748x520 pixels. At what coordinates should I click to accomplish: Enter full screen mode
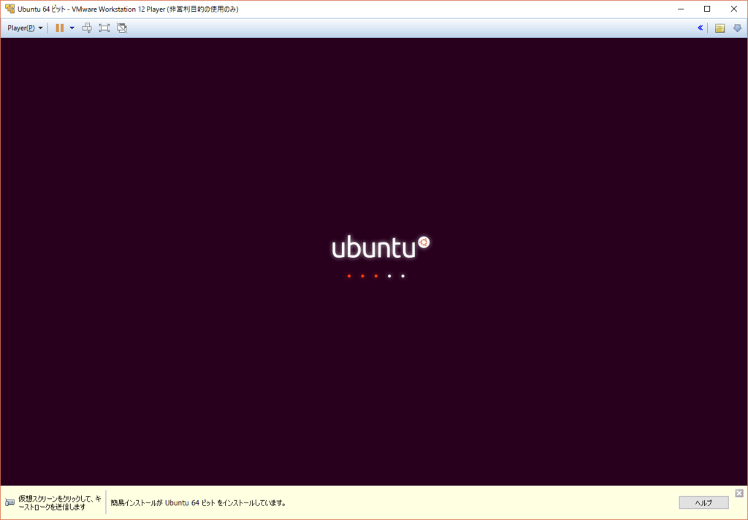[x=104, y=28]
